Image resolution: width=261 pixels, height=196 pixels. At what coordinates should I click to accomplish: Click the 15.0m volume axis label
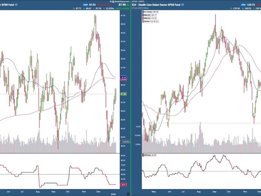138,127
